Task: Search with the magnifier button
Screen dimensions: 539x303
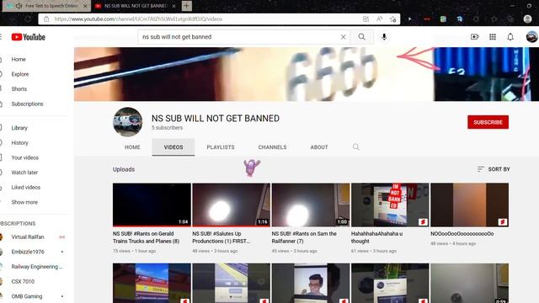Action: [361, 37]
